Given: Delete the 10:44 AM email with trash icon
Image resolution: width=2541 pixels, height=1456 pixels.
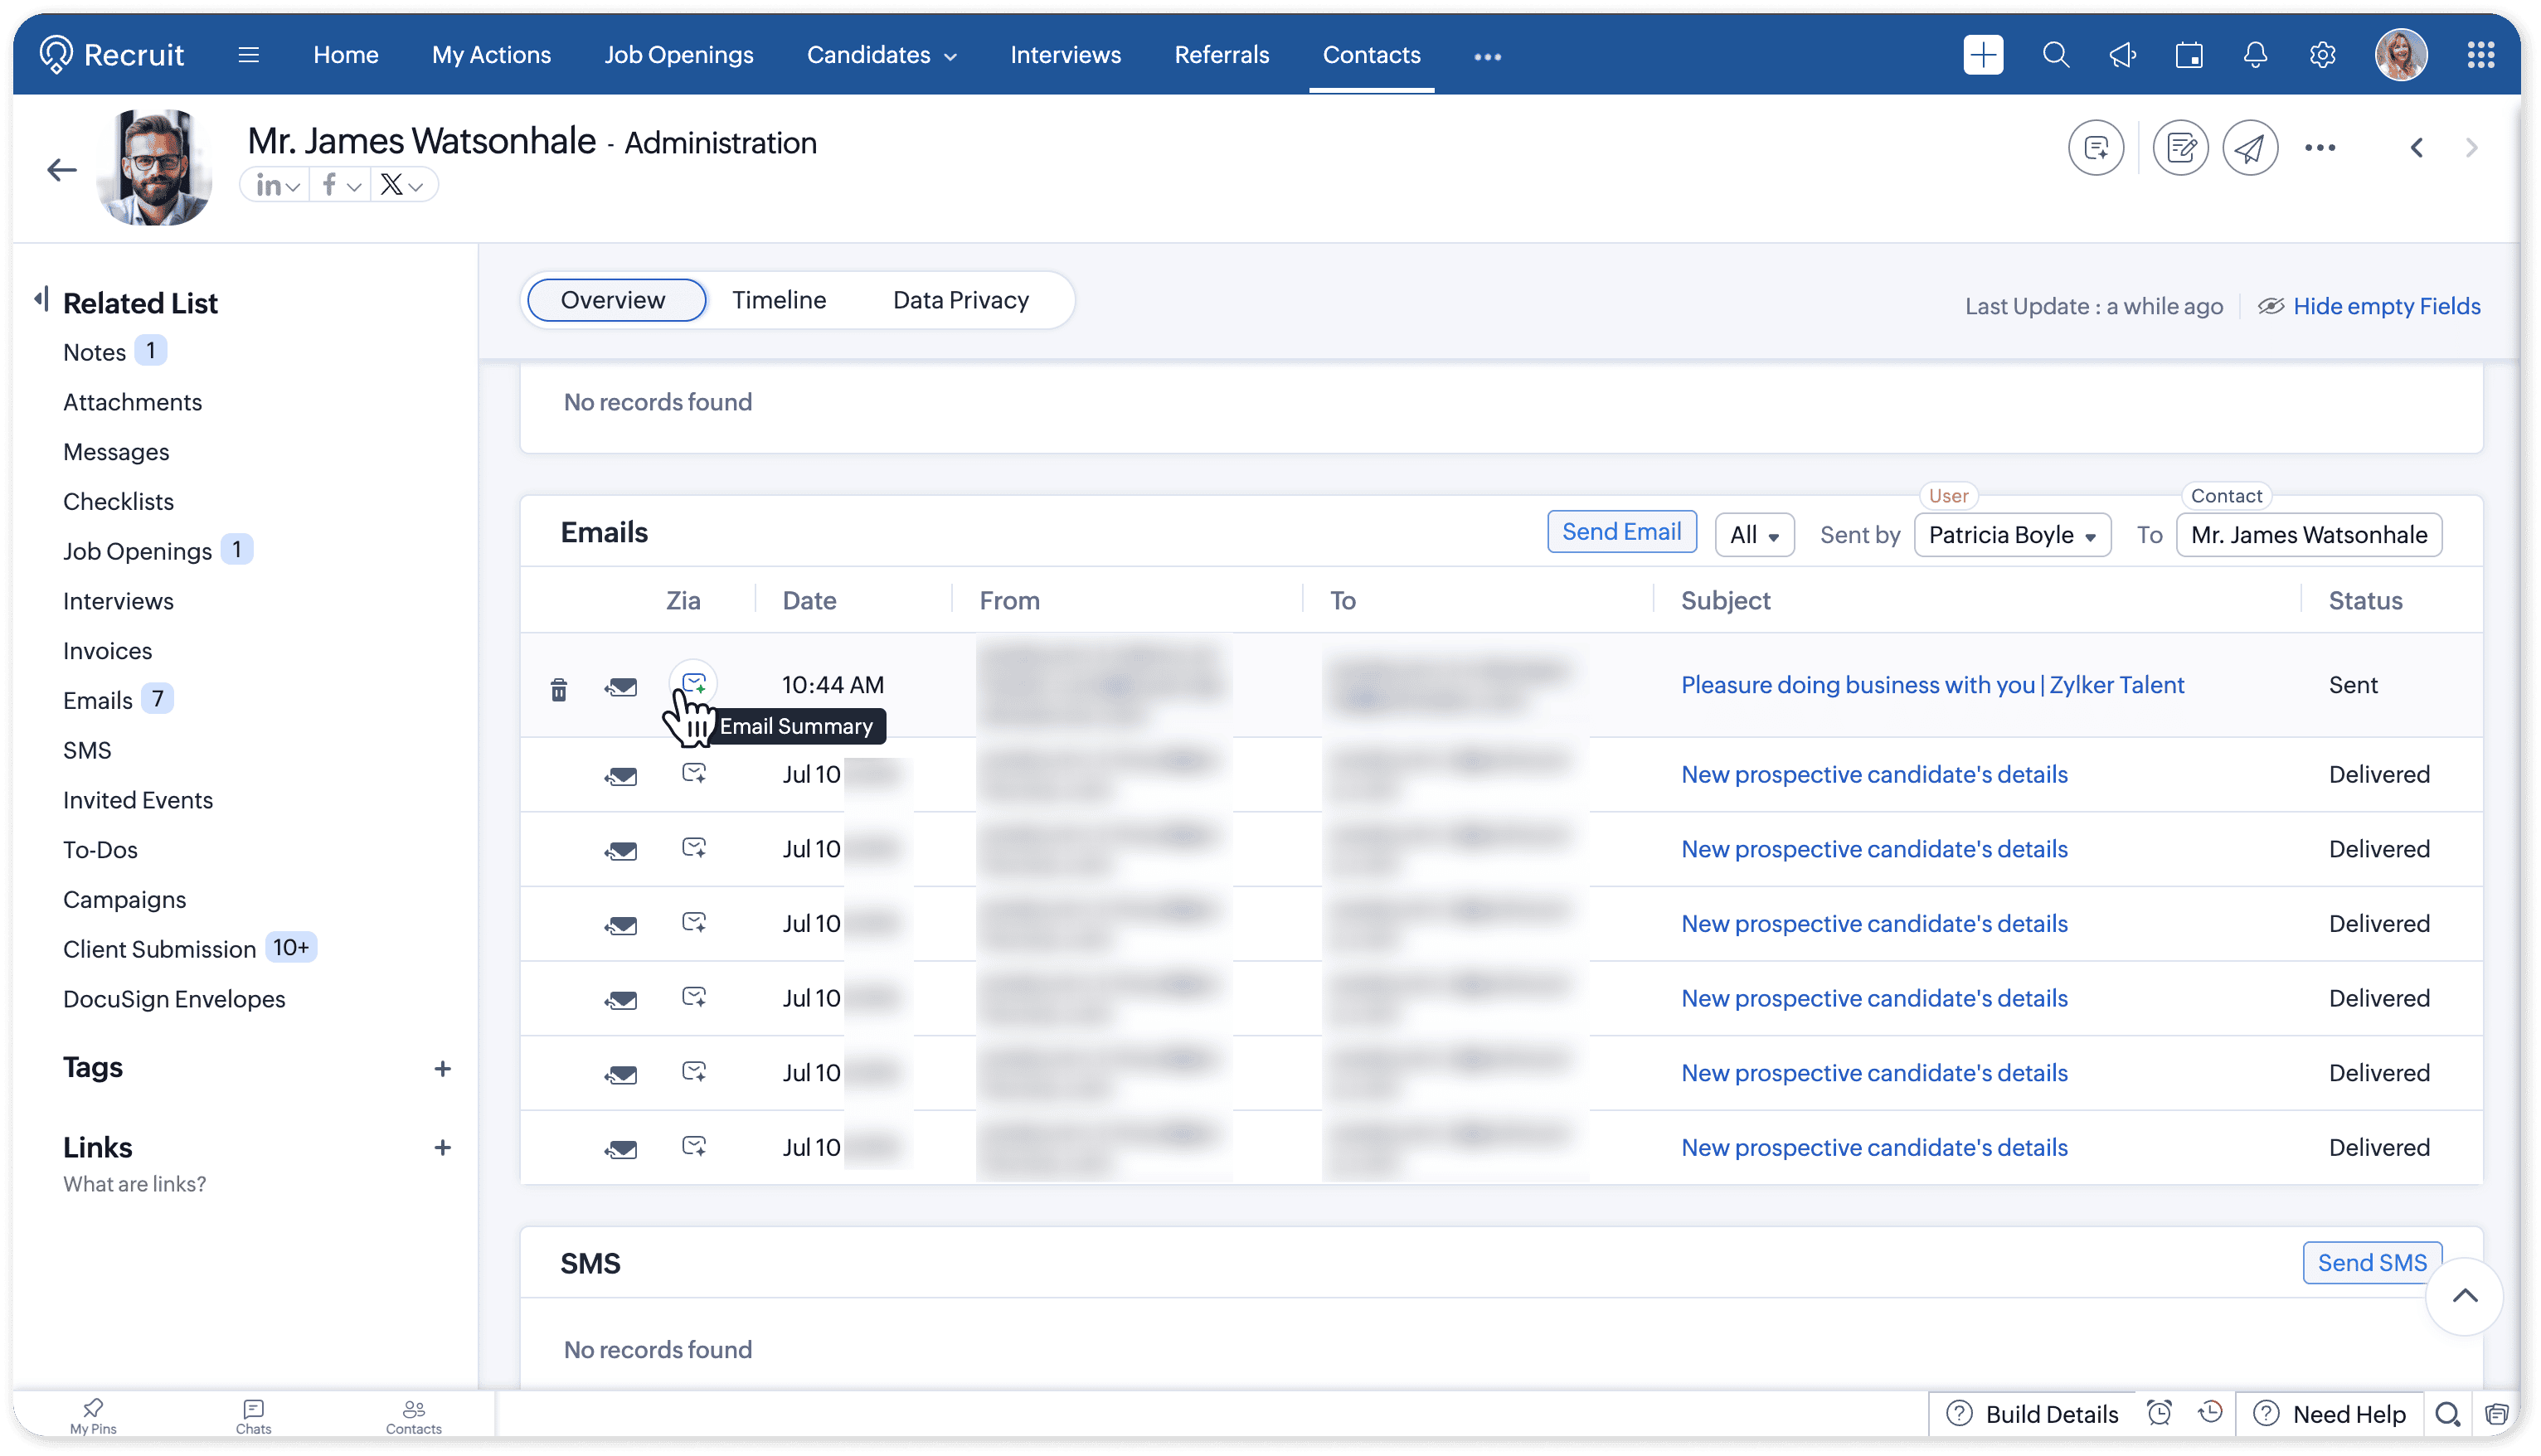Looking at the screenshot, I should 559,689.
